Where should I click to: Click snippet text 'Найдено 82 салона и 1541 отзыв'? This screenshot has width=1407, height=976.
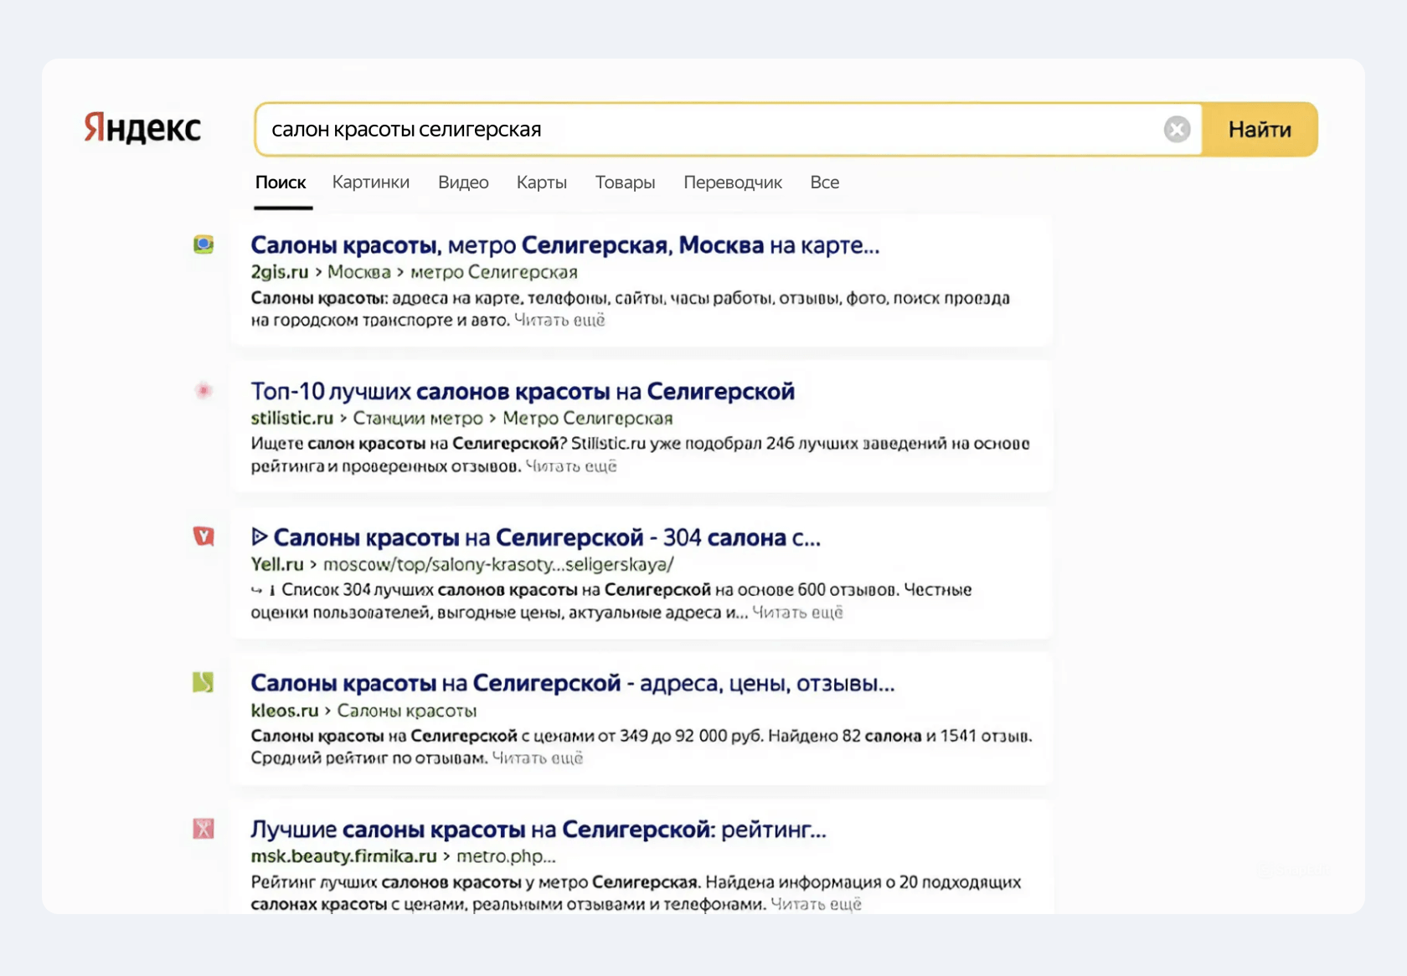click(x=900, y=736)
